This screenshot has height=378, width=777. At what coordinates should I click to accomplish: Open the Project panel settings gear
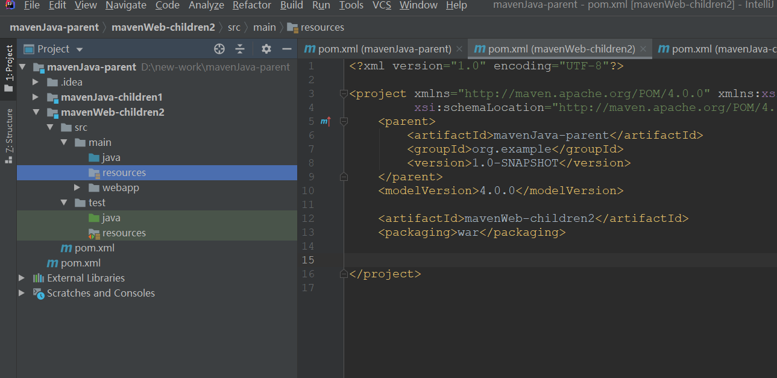265,49
